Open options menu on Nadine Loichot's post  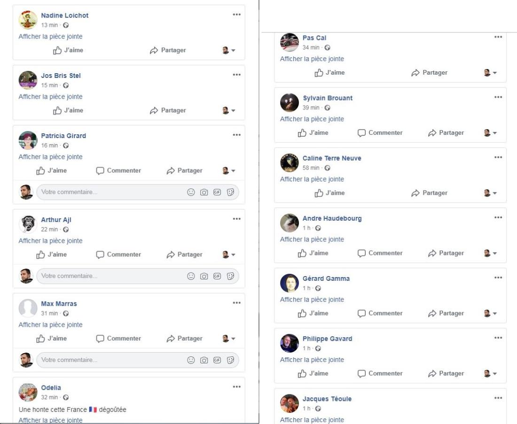[x=236, y=15]
